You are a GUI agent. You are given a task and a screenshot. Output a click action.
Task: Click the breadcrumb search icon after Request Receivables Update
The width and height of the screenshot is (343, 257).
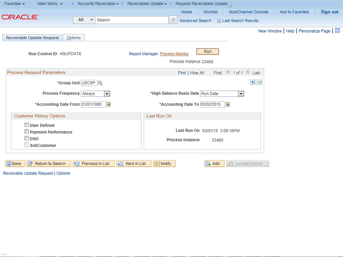pyautogui.click(x=230, y=5)
